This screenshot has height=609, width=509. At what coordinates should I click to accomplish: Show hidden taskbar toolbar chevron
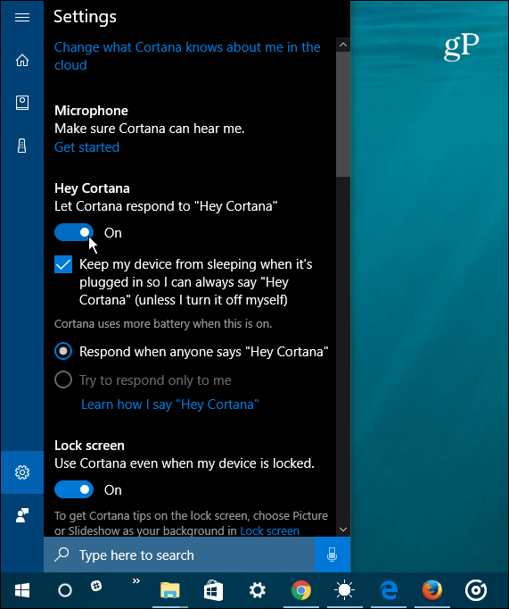[136, 581]
